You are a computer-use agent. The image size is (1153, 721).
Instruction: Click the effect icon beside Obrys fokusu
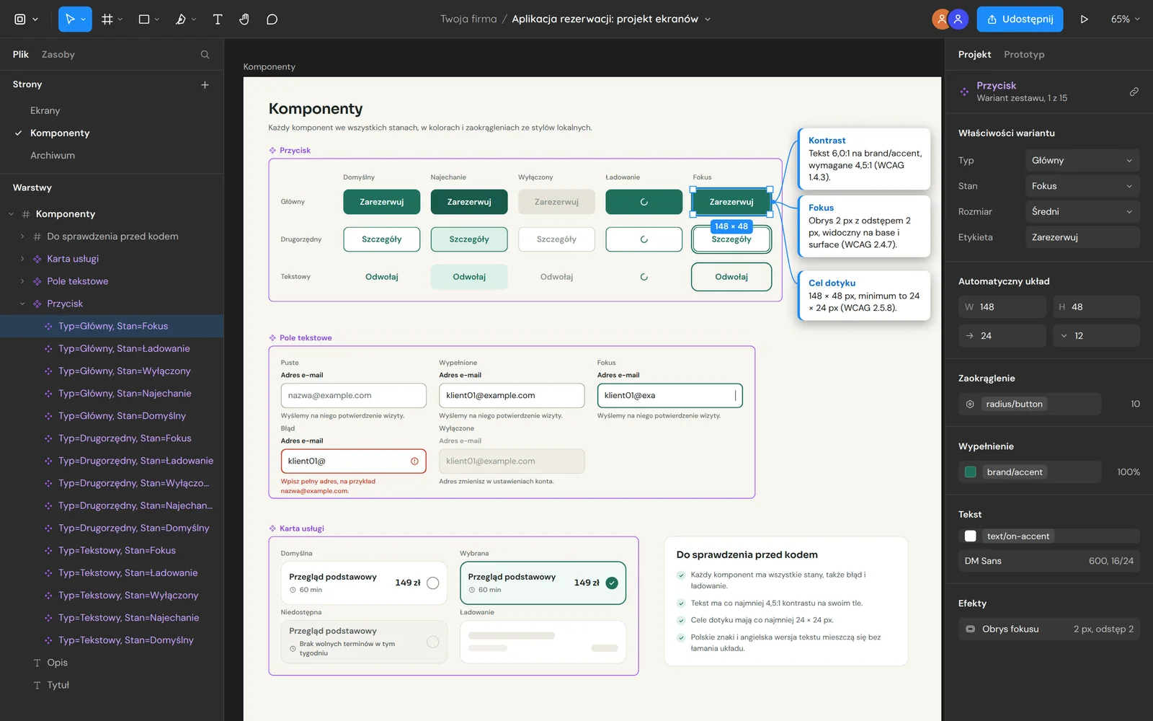tap(970, 629)
